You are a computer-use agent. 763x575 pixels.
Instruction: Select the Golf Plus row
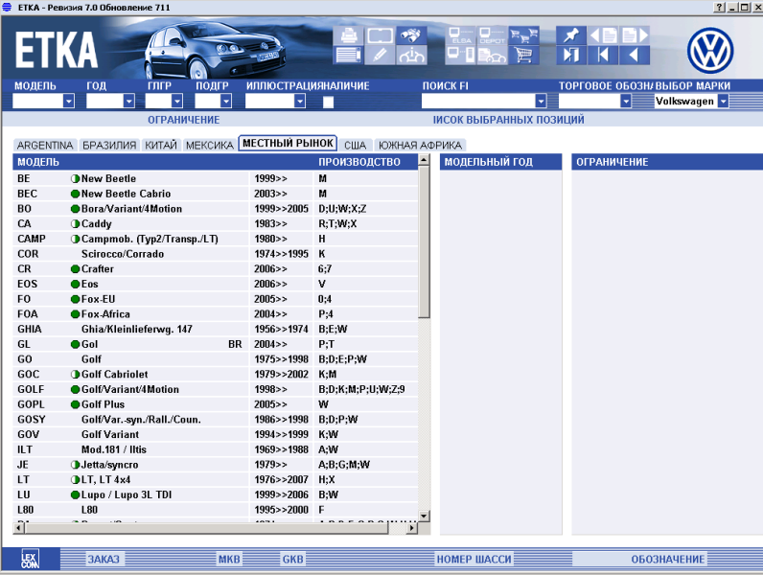click(215, 404)
